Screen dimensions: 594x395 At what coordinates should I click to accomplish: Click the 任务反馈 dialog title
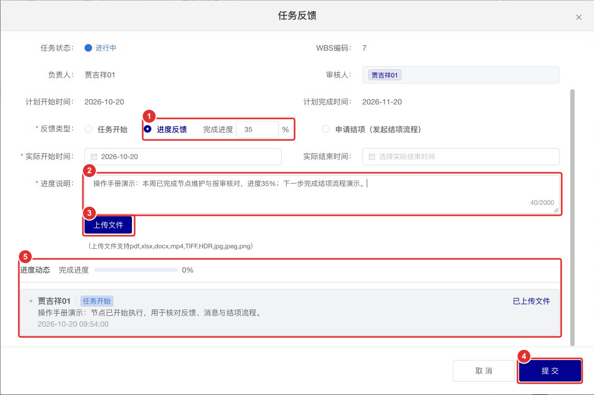(x=297, y=16)
